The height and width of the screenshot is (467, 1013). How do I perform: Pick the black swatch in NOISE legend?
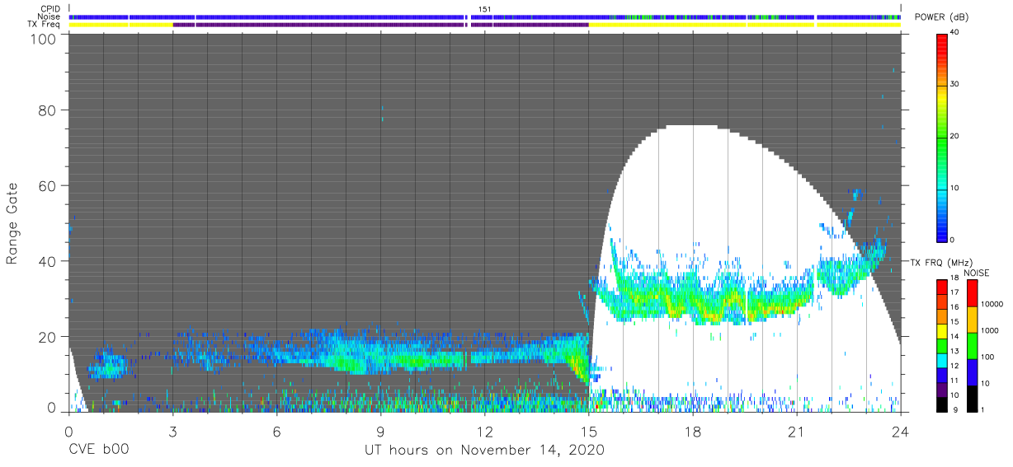click(x=973, y=399)
